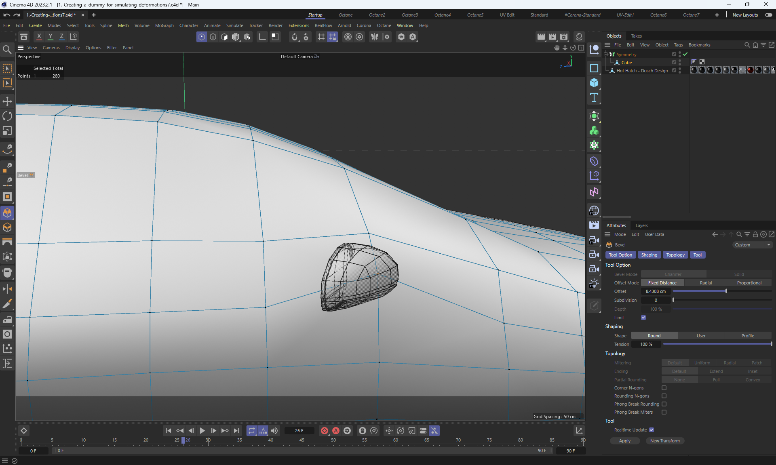Click the Record Active Objects button
Screen dimensions: 776x465
pyautogui.click(x=324, y=431)
